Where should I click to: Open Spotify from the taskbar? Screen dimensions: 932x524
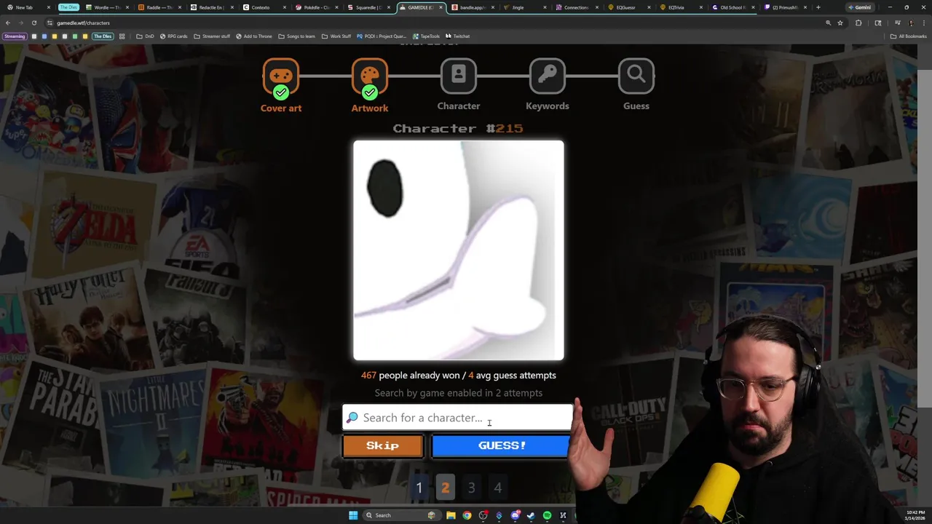pyautogui.click(x=547, y=515)
